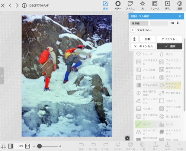The height and width of the screenshot is (151, 186).
Task: Open the 光 (Light) tab
Action: tap(142, 5)
